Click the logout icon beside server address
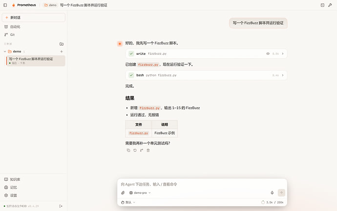Viewport: 337px width, 211px height. 61,206
